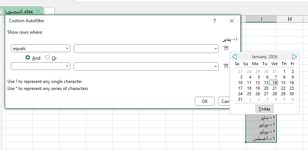308x150 pixels.
Task: Close the xlsx file tab
Action: (x=38, y=11)
